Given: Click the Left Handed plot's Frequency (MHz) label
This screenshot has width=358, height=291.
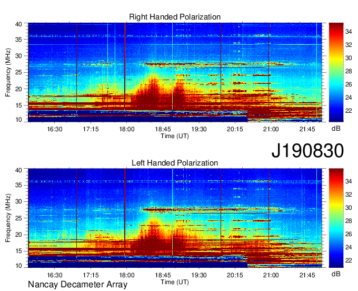Looking at the screenshot, I should (x=8, y=218).
